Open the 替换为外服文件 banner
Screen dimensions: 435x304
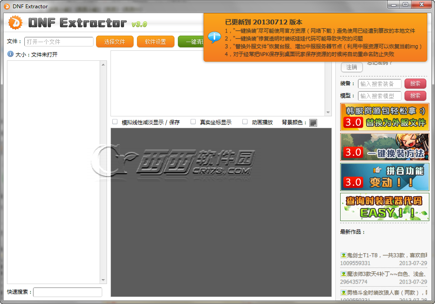point(385,117)
